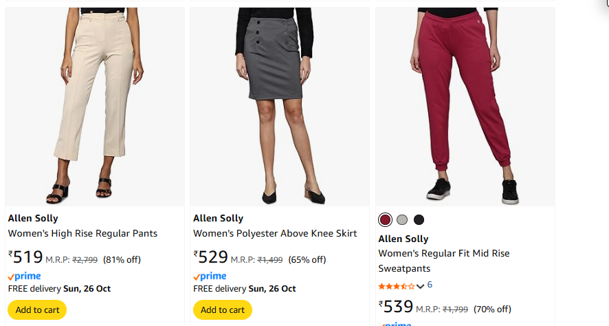Select the black color swatch

click(419, 220)
